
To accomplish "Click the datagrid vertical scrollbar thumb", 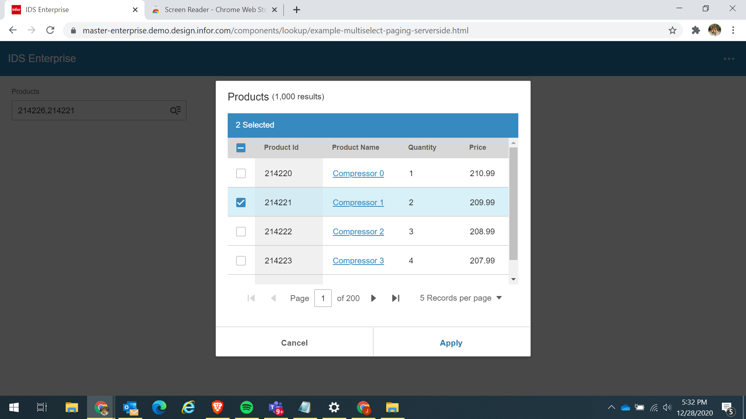I will pos(513,204).
